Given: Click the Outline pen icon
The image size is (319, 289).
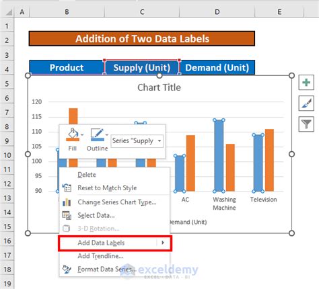Looking at the screenshot, I should (98, 135).
